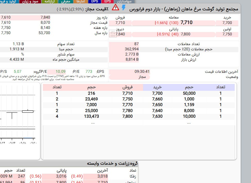Screen dimensions: 251x183
Task: Click زفکا closing price 3,016
Action: (x=61, y=176)
